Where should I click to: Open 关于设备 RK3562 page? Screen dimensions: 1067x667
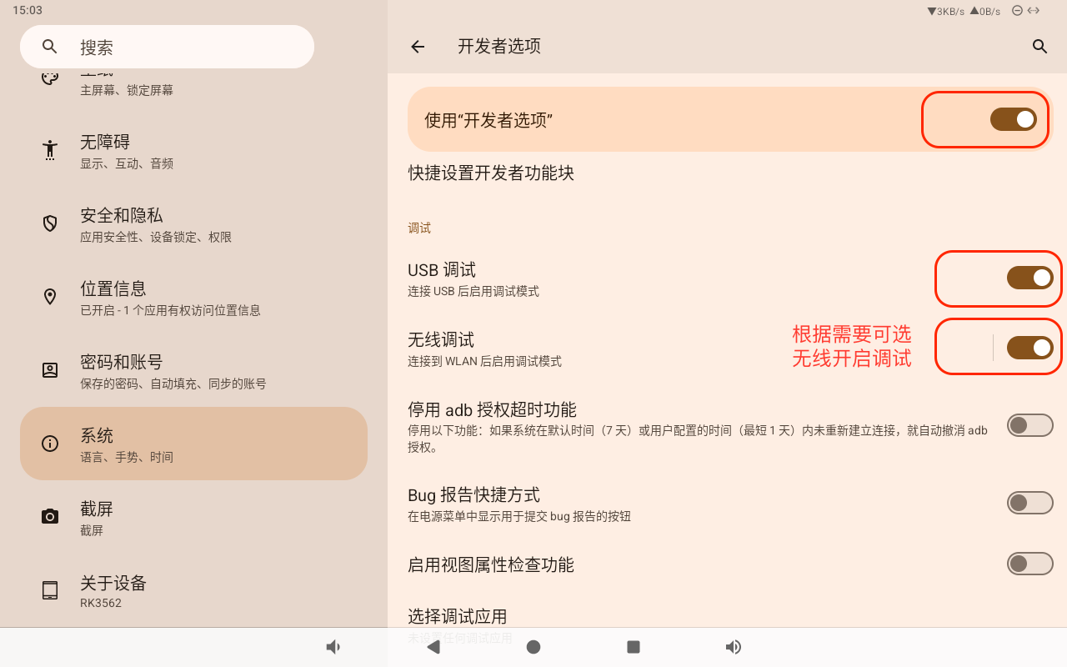pos(193,590)
